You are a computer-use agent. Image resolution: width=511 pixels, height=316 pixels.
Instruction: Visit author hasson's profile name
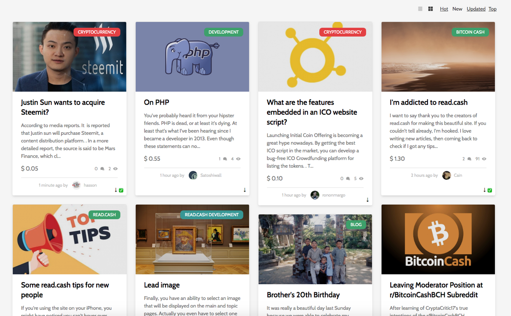90,185
